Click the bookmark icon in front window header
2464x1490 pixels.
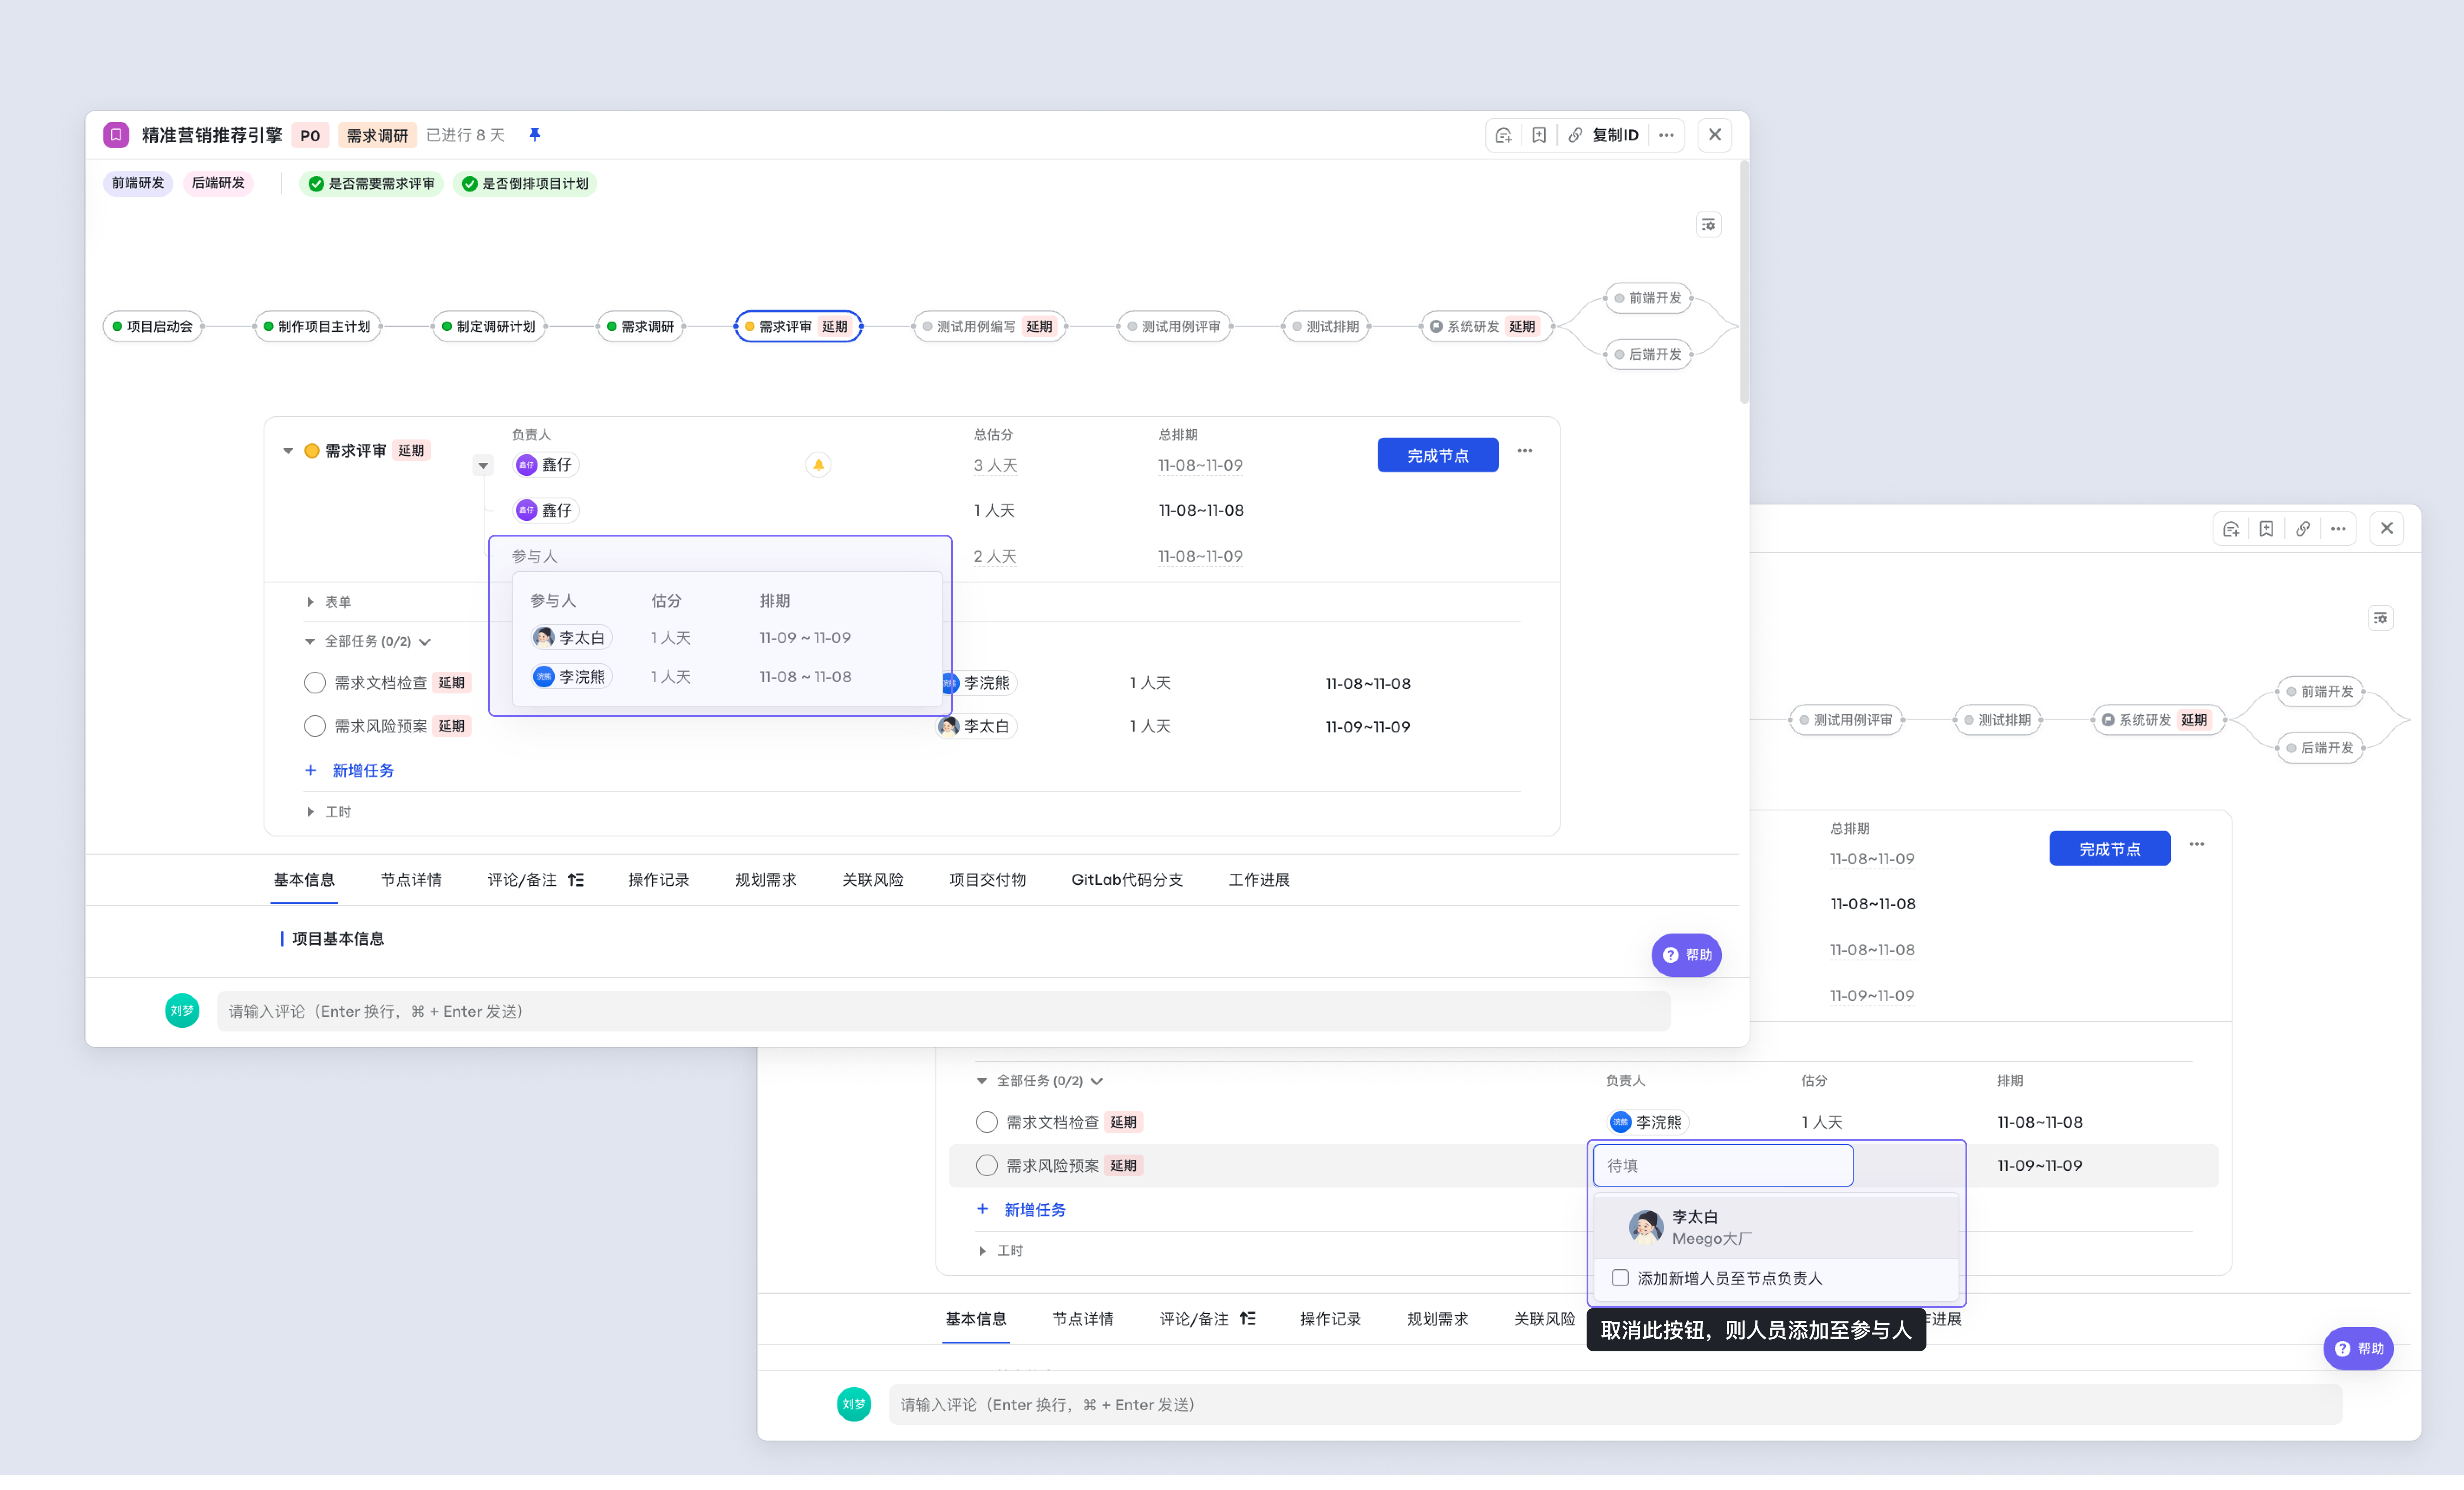pos(1539,135)
